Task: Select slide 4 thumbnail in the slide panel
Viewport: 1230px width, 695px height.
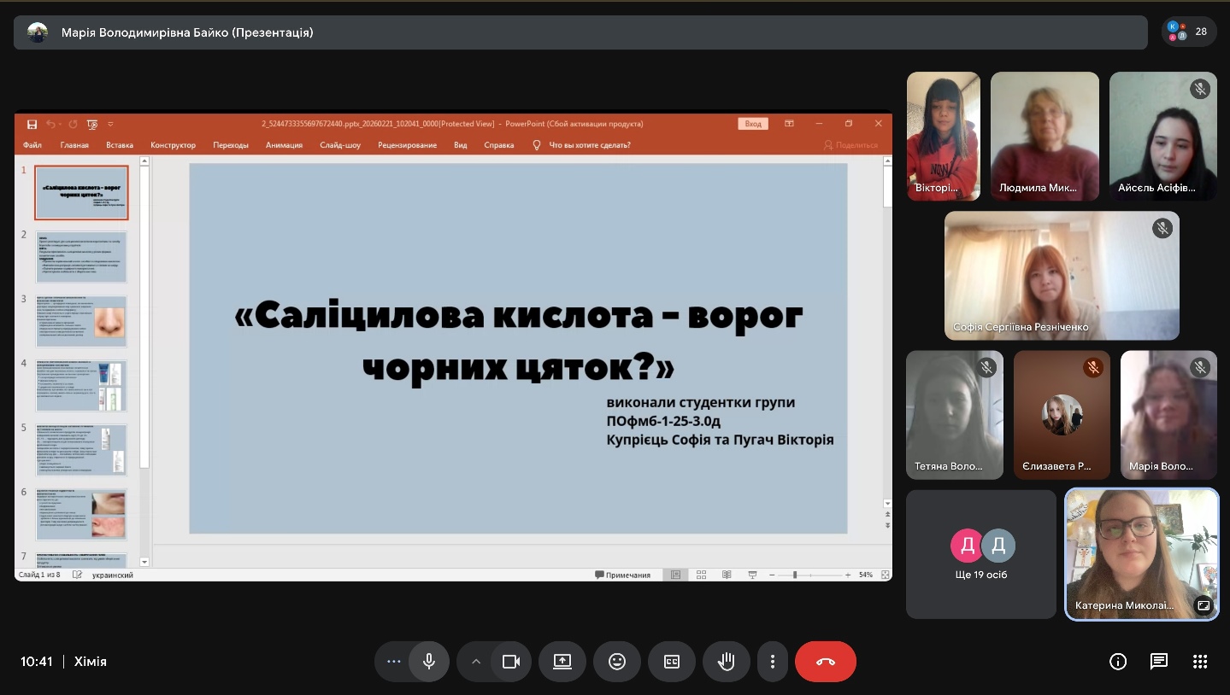Action: point(81,385)
